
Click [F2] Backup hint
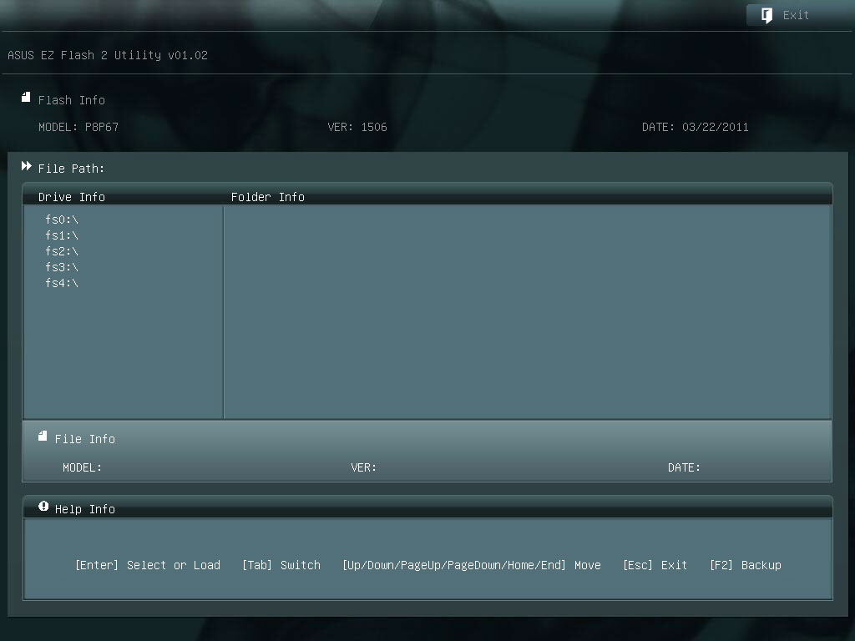coord(746,565)
